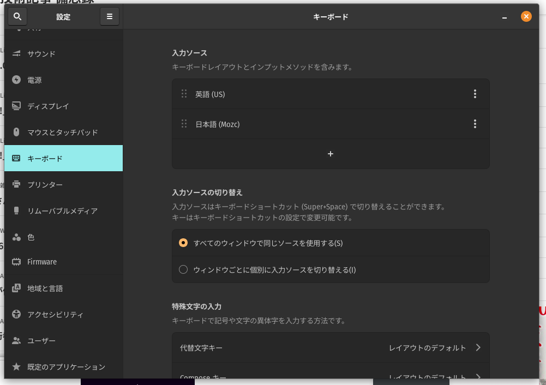Click the マウスとタッチパッド mouse icon
Screen dimensions: 546x385
pyautogui.click(x=16, y=133)
